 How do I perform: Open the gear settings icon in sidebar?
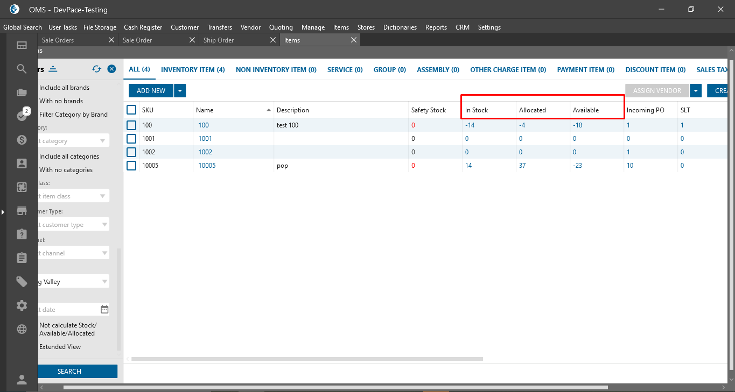22,305
